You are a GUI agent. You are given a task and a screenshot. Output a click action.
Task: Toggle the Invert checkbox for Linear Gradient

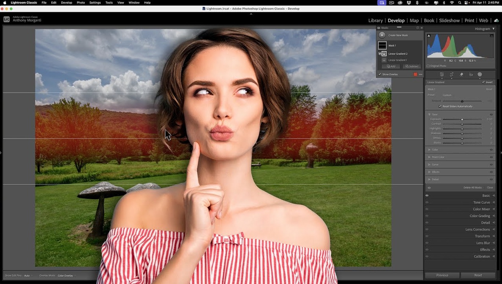[x=483, y=82]
